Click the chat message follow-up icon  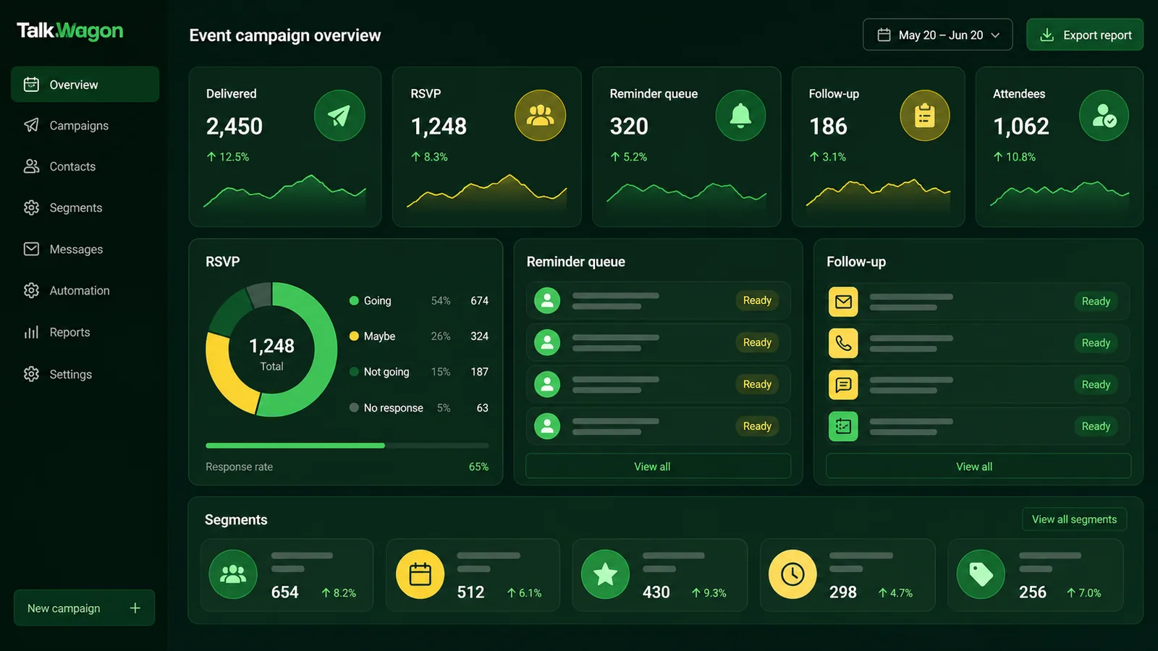pyautogui.click(x=843, y=385)
